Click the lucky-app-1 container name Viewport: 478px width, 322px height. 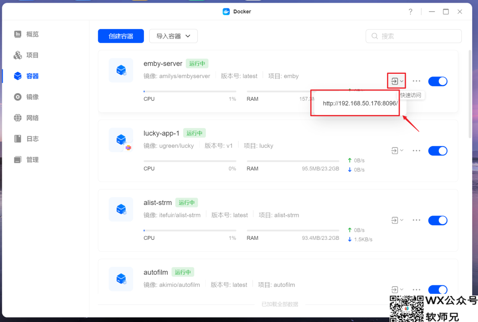tap(161, 133)
